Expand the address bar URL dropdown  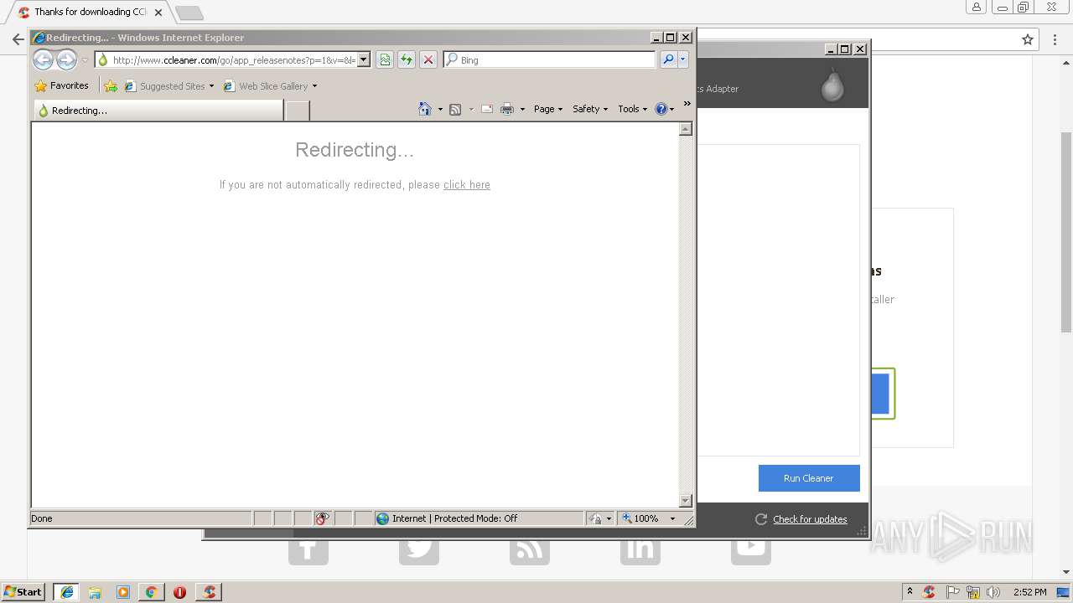[364, 59]
